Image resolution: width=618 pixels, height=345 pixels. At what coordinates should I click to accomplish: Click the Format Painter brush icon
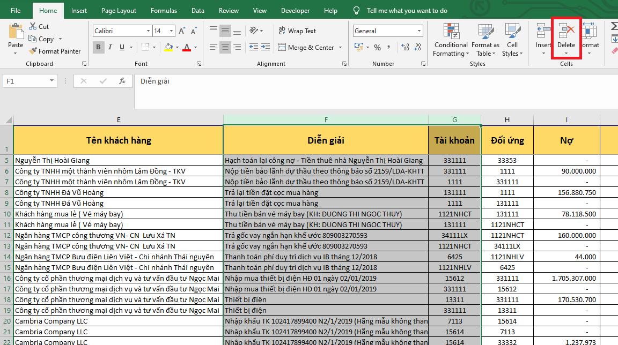pyautogui.click(x=33, y=51)
